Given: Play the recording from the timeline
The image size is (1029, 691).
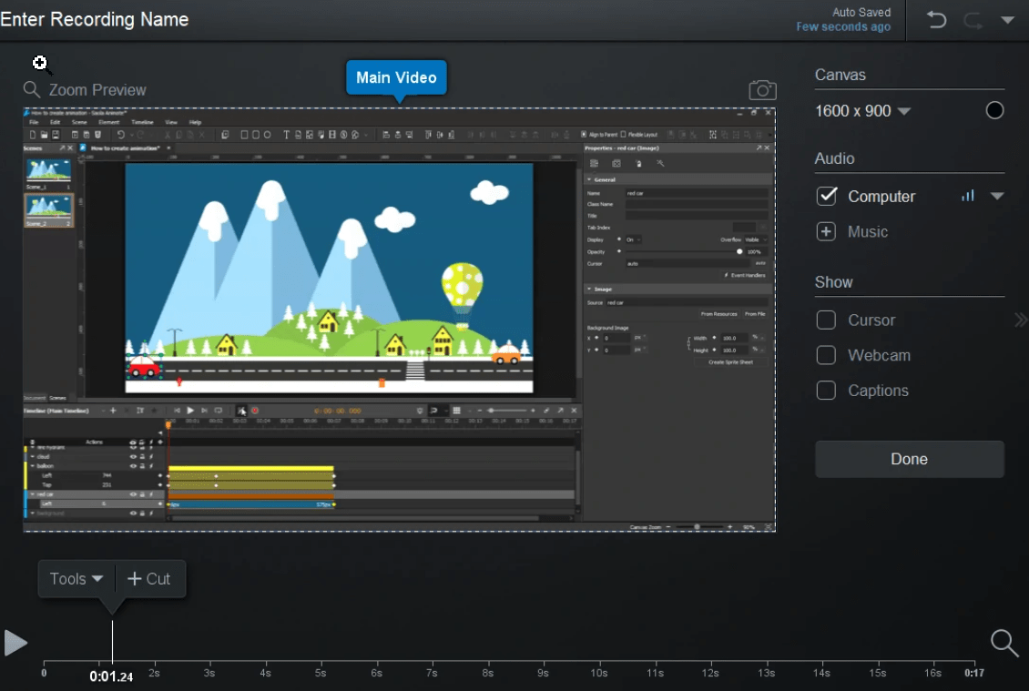Looking at the screenshot, I should [15, 643].
